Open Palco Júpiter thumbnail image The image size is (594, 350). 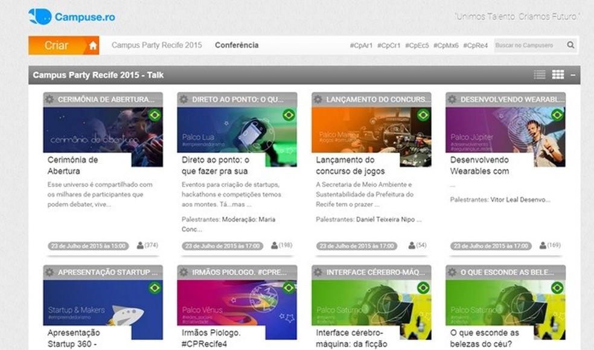505,130
